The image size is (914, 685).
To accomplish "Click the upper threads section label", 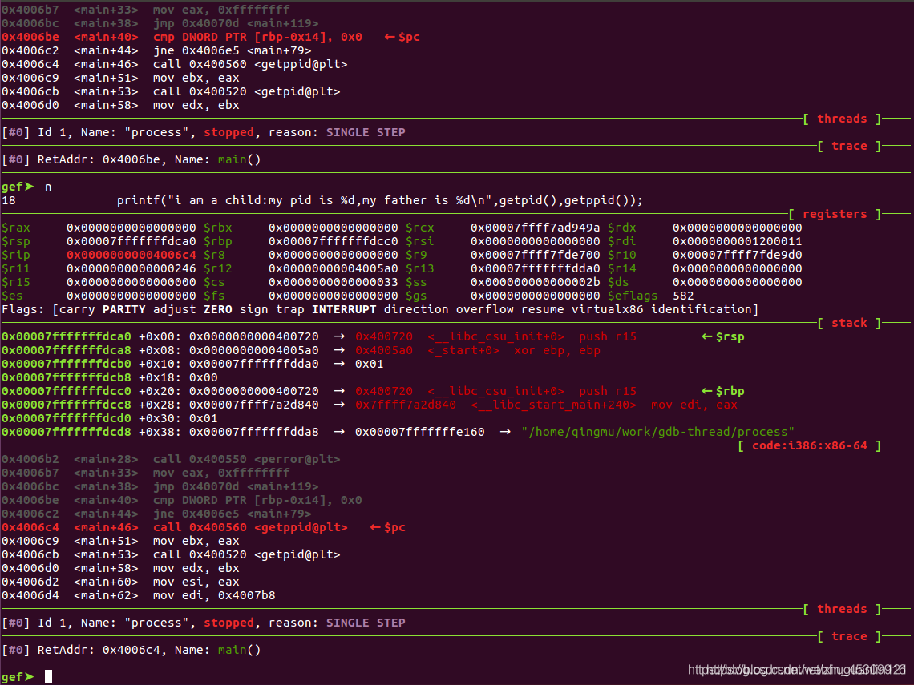I will coord(842,119).
